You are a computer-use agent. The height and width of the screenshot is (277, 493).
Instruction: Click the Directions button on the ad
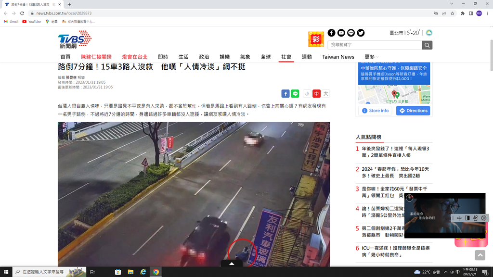click(x=413, y=111)
